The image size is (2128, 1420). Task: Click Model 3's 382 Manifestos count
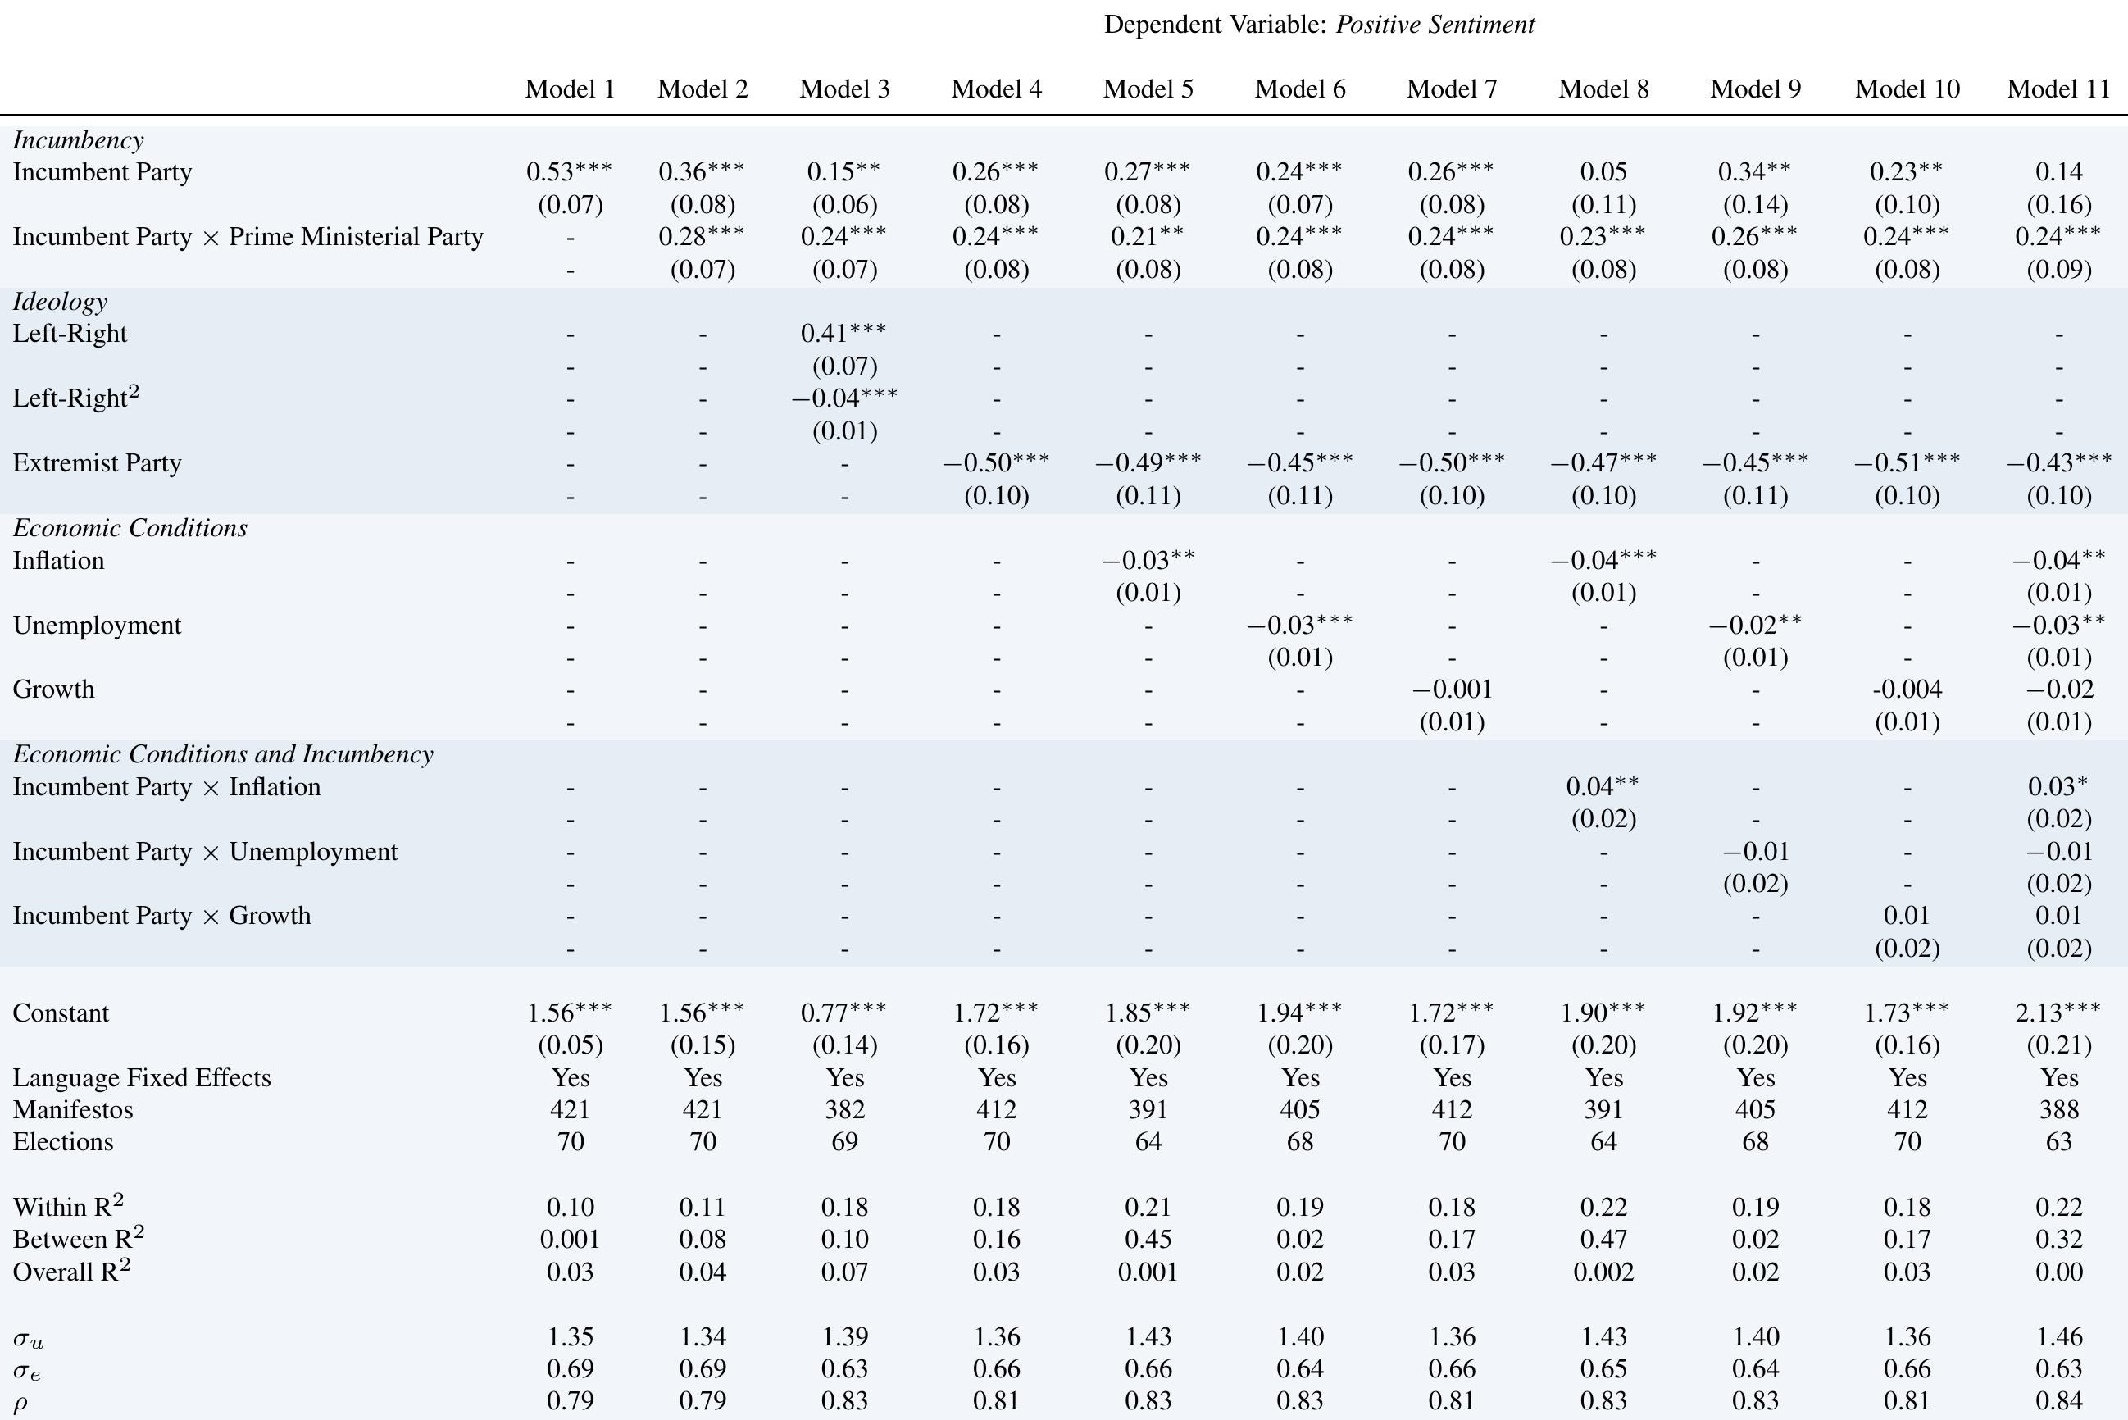(x=844, y=1110)
